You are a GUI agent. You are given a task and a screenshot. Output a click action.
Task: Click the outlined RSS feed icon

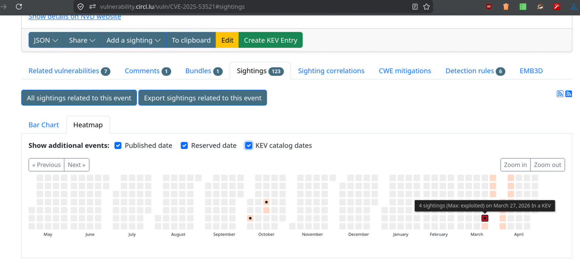coord(560,94)
